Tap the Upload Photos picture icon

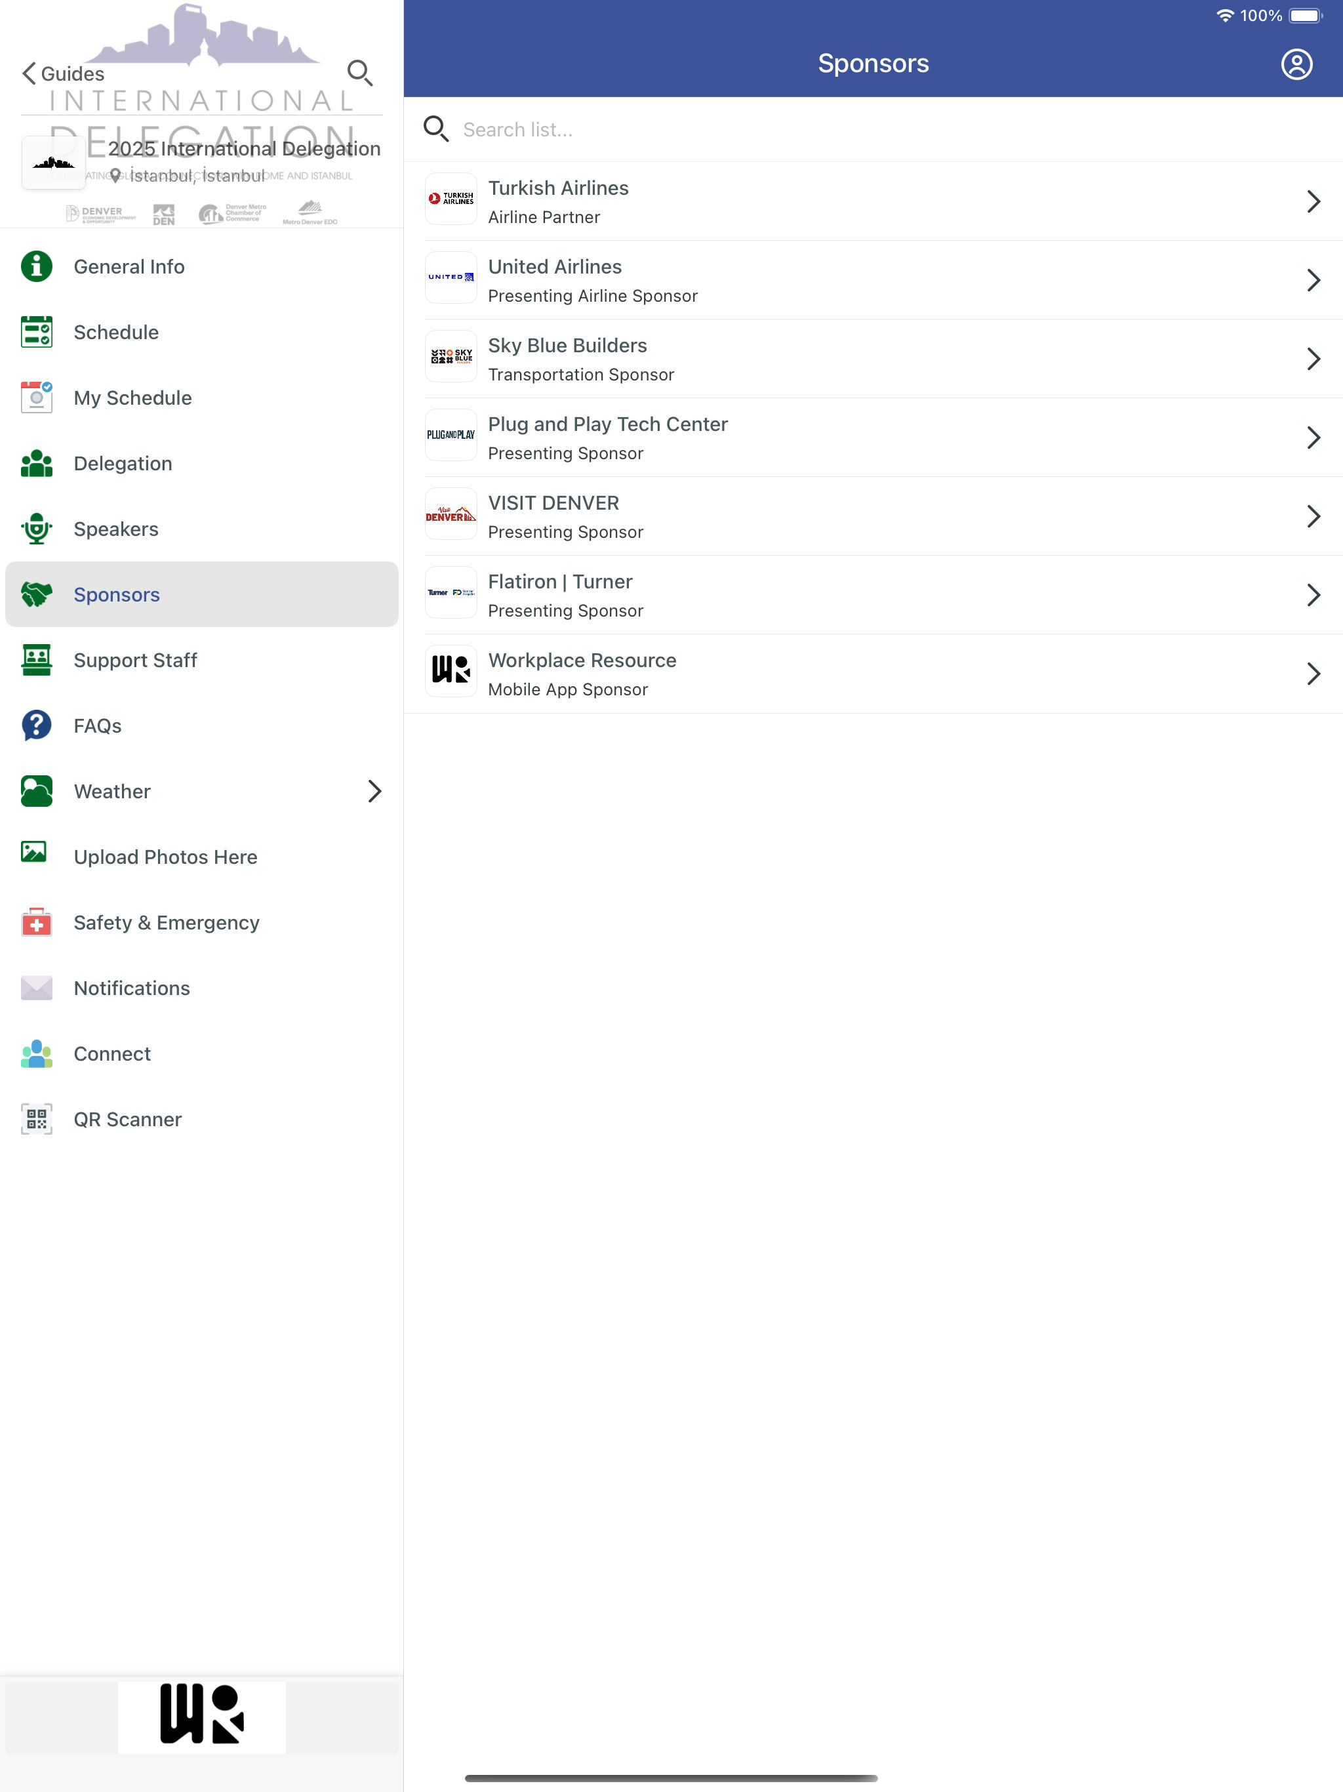click(x=34, y=852)
